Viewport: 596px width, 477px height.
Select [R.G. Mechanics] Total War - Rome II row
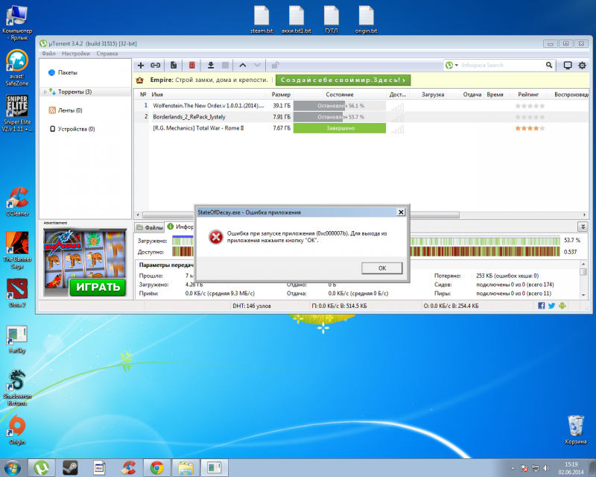361,128
